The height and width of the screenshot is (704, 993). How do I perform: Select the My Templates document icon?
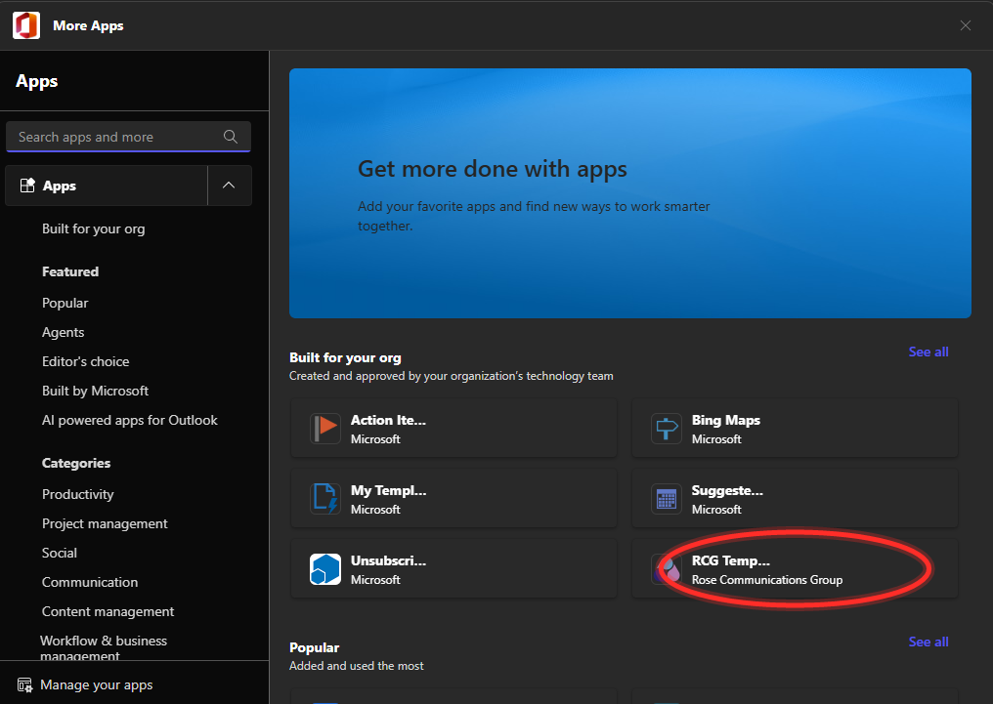[325, 498]
